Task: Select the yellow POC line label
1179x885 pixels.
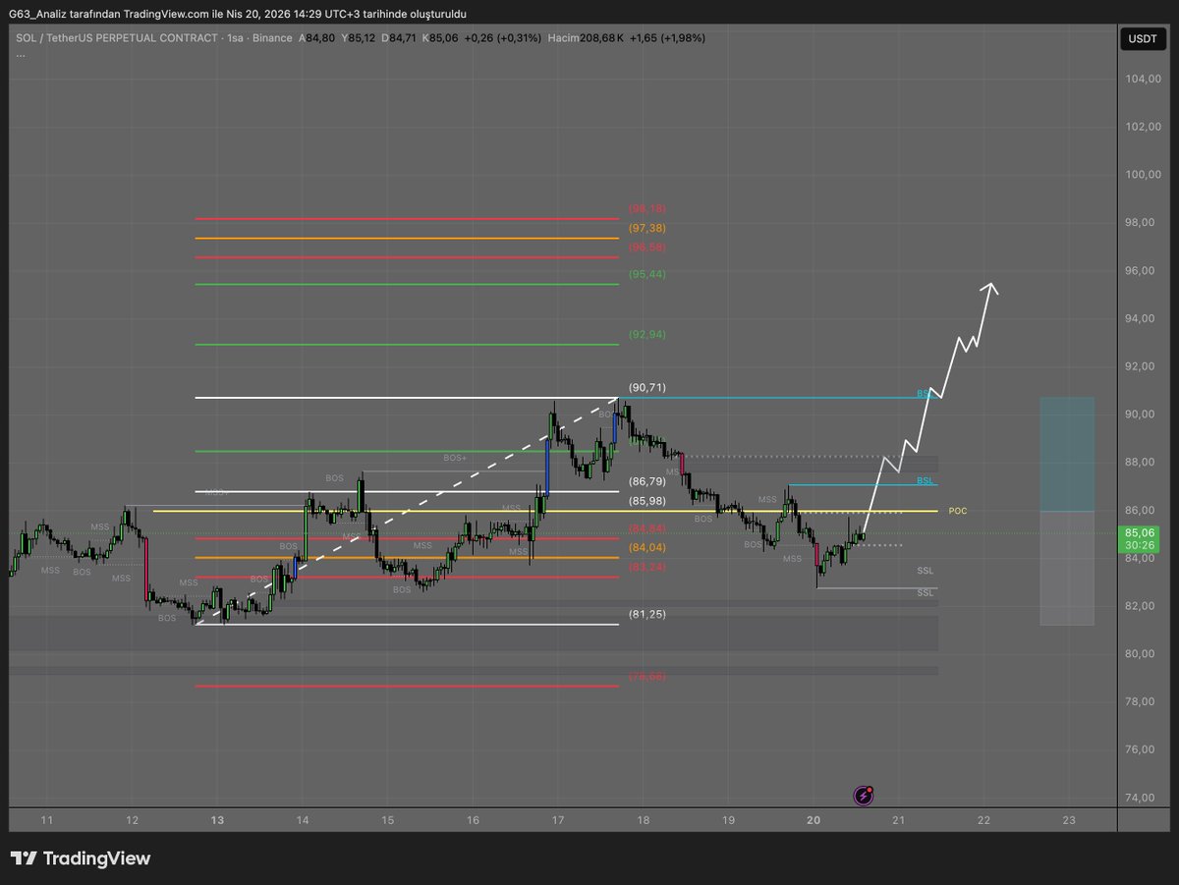Action: click(x=957, y=512)
